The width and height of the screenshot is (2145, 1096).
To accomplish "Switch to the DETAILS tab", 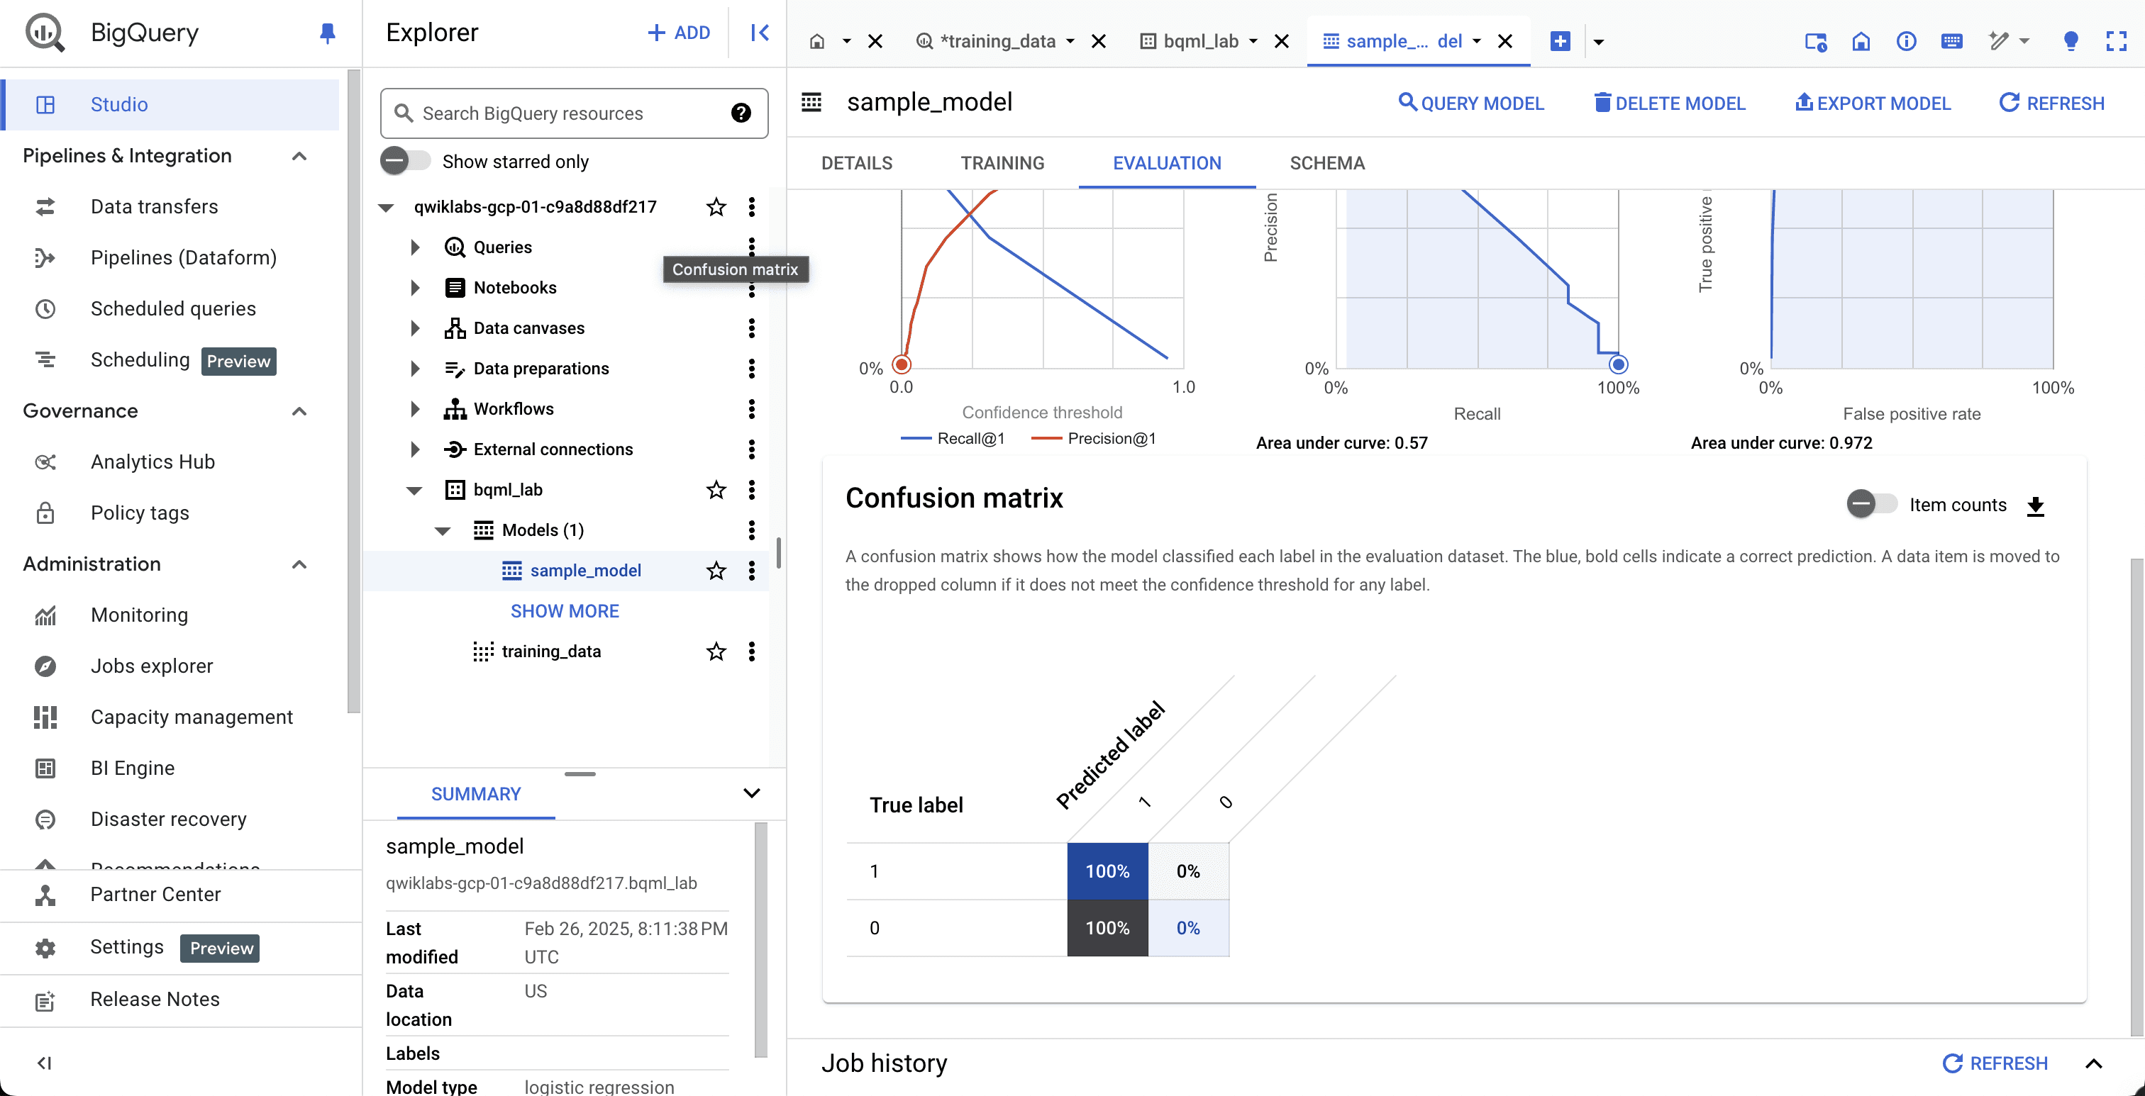I will click(857, 163).
